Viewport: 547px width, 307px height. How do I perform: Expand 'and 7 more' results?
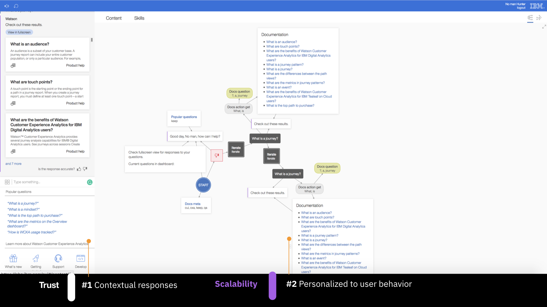[13, 164]
